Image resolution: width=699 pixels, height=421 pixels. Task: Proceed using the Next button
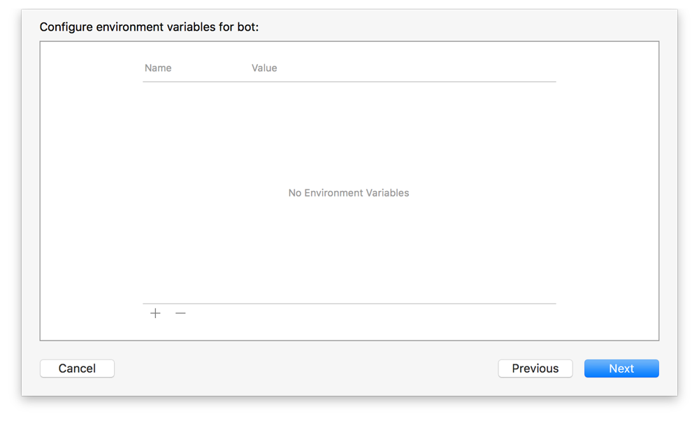[621, 369]
